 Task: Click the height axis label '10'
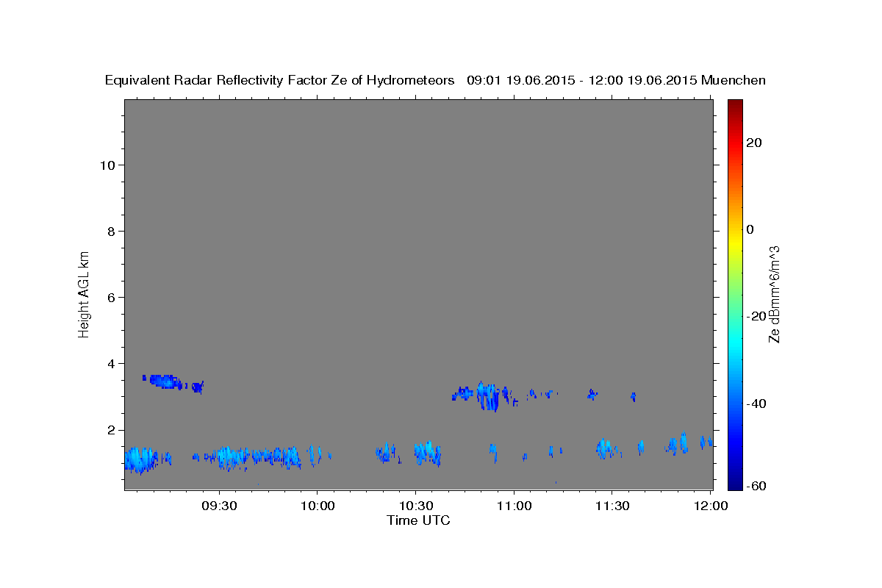(110, 165)
